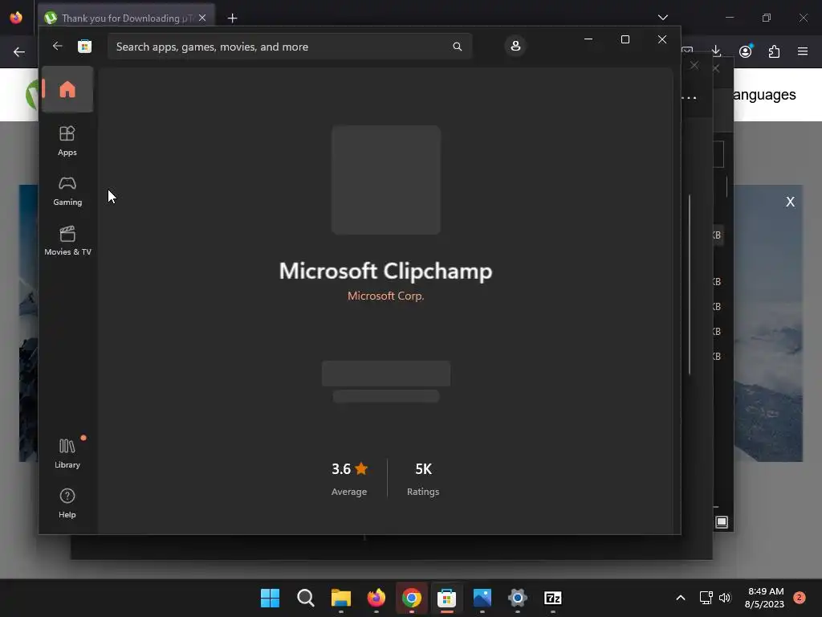Show hidden system tray icons
The height and width of the screenshot is (617, 822).
click(681, 598)
